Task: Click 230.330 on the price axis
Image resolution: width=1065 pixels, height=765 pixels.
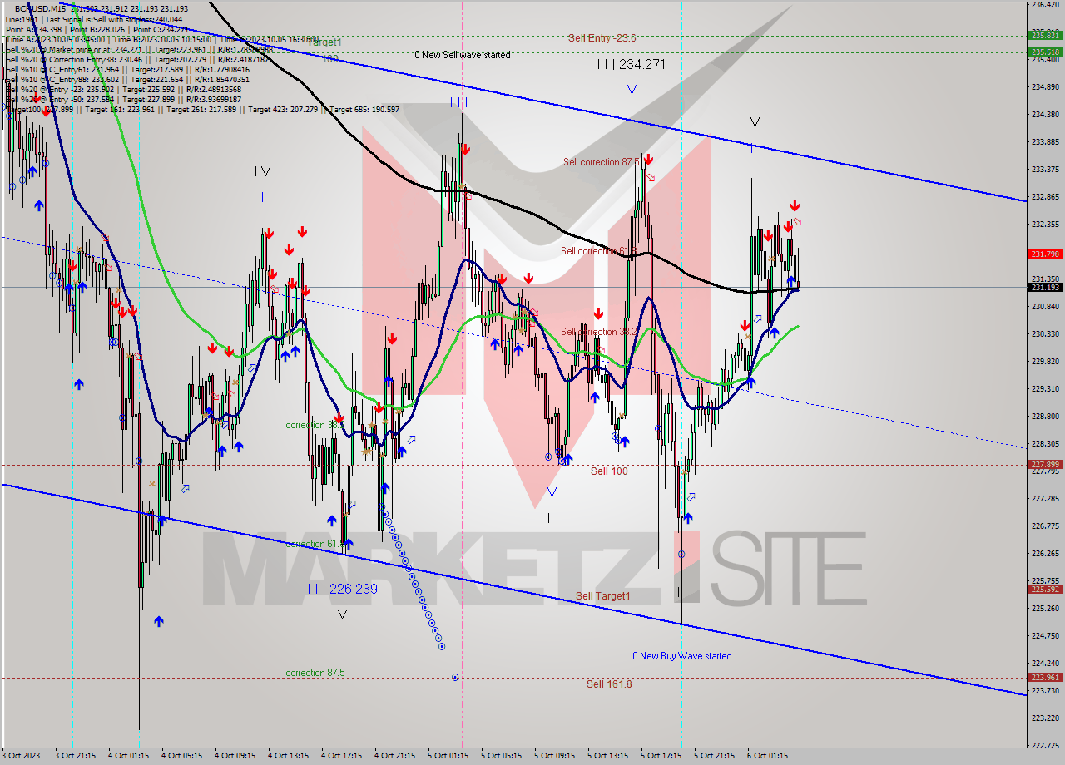Action: 1044,333
